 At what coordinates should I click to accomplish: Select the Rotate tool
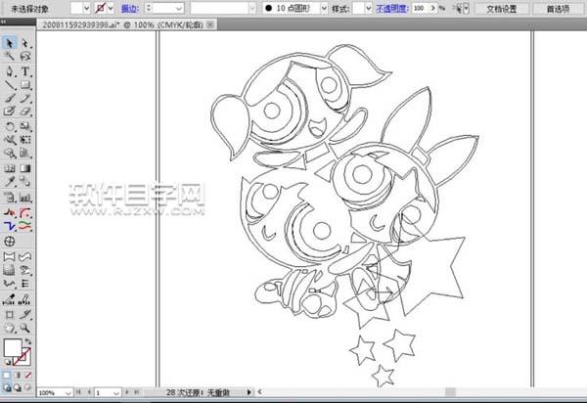click(x=10, y=126)
